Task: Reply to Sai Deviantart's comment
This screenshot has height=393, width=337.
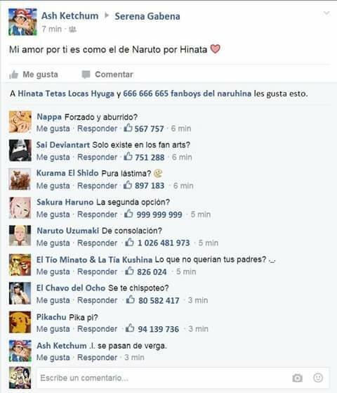Action: pos(97,157)
